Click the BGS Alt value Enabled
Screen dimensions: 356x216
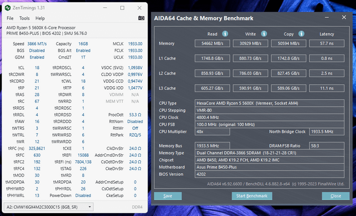(x=83, y=51)
